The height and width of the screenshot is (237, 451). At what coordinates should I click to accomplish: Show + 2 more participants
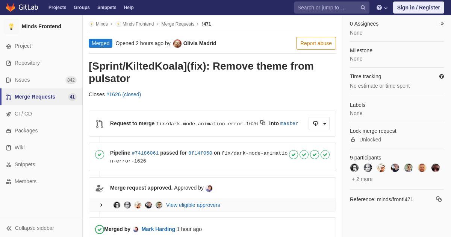[x=362, y=179]
